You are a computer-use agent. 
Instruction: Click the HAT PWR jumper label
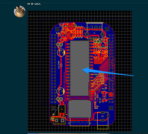click(95, 96)
